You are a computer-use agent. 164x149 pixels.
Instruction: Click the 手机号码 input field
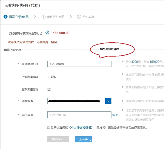coord(79,115)
